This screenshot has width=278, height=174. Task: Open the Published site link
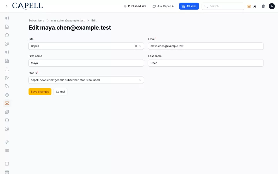click(x=135, y=6)
